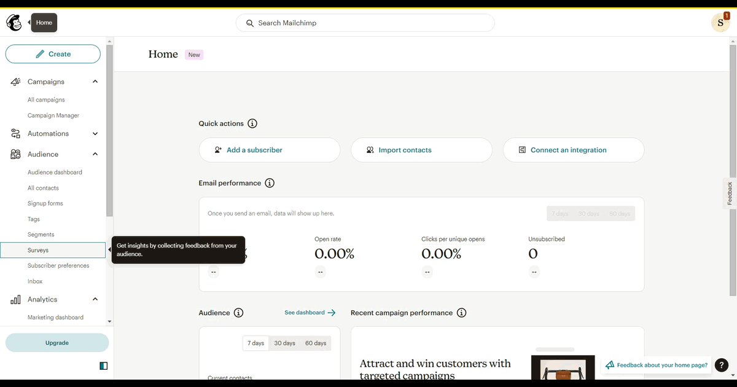Collapse the Audience section chevron
The height and width of the screenshot is (387, 737).
[x=95, y=155]
